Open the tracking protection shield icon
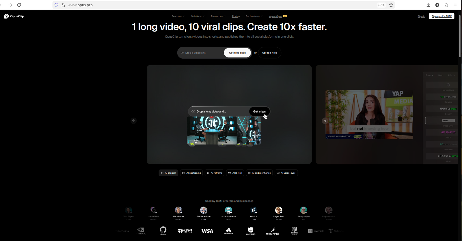This screenshot has height=241, width=462. click(x=56, y=5)
